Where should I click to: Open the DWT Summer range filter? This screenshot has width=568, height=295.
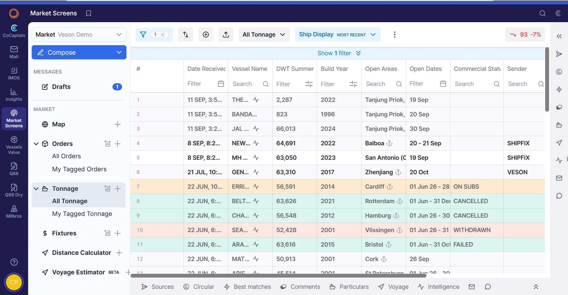click(309, 84)
